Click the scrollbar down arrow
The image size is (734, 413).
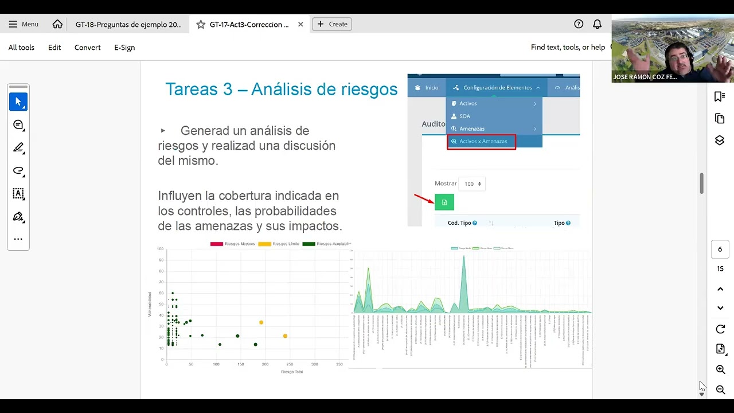701,395
